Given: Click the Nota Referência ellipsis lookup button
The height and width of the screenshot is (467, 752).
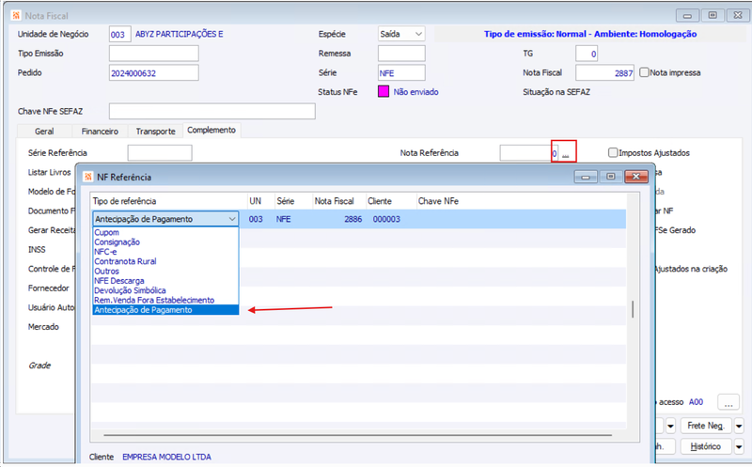Looking at the screenshot, I should point(566,153).
